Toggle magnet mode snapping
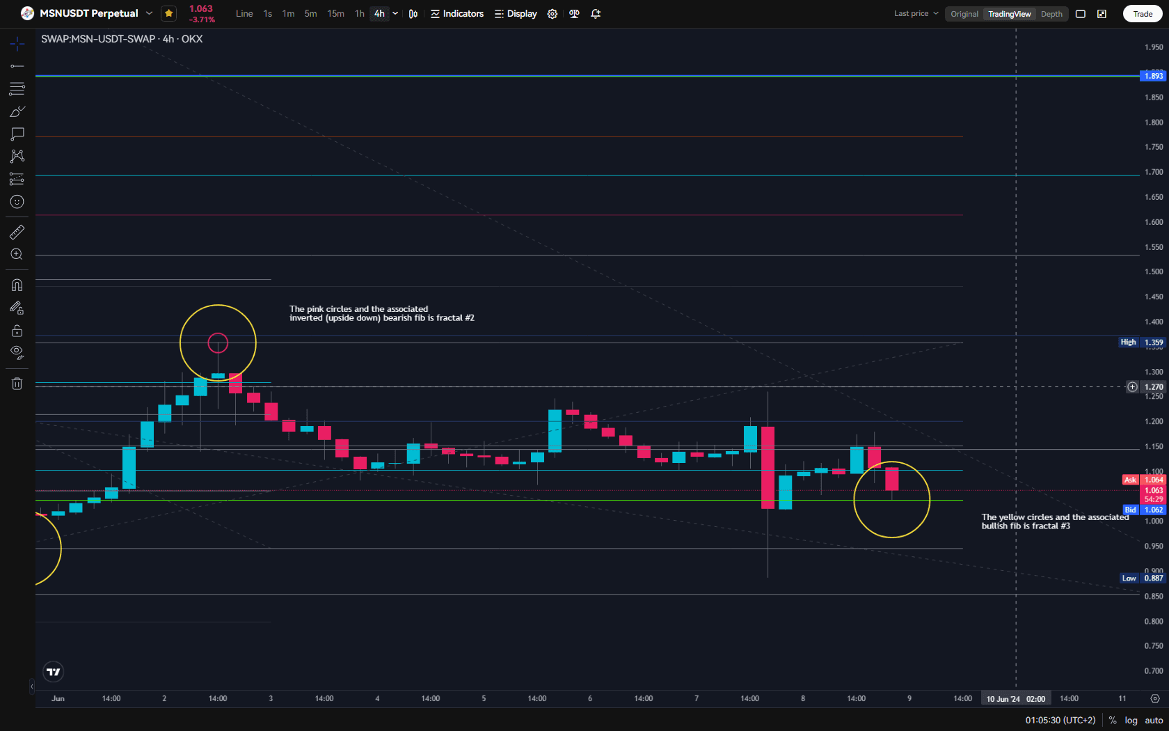Screen dimensions: 1169x731 [17, 285]
